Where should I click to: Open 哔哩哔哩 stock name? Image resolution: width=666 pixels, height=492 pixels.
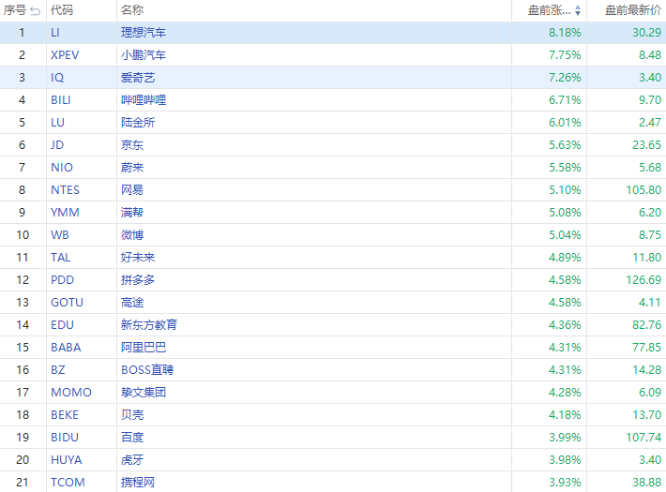[144, 100]
